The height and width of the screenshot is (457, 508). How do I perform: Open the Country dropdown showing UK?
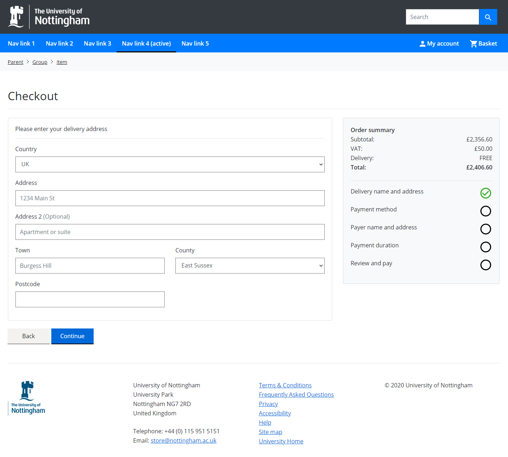170,164
